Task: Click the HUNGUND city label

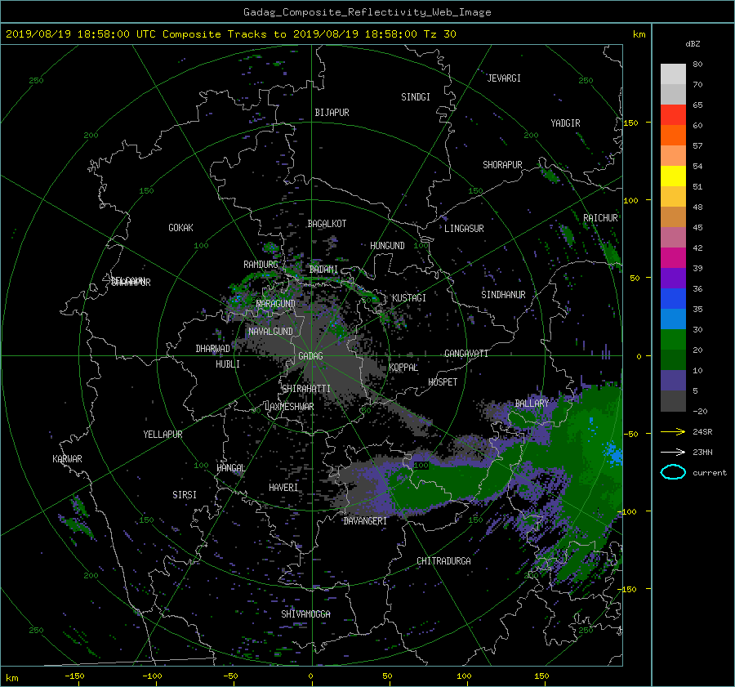Action: [387, 246]
